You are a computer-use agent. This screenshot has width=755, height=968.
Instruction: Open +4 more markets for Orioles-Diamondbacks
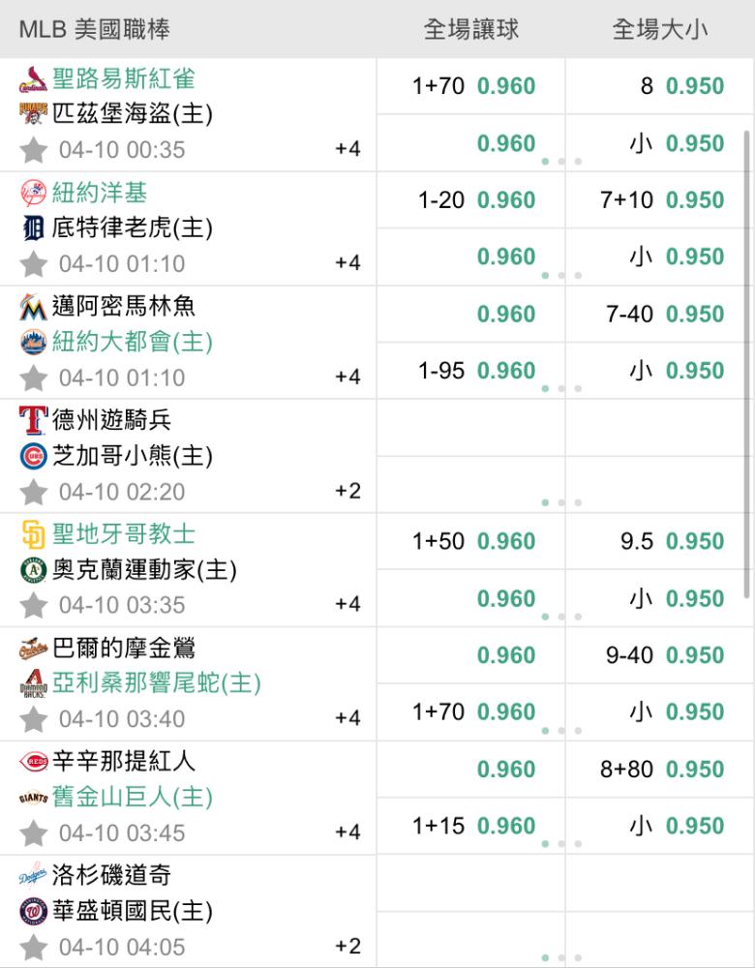coord(347,718)
